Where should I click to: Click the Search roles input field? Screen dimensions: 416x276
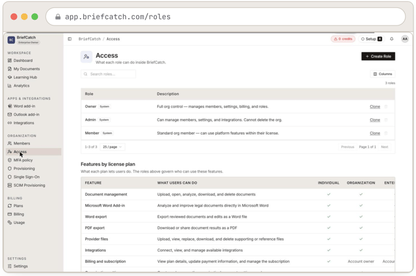[x=108, y=74]
